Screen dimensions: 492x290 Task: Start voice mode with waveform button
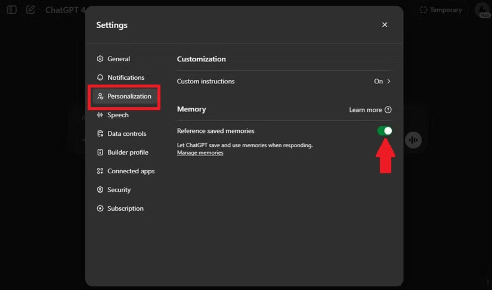point(413,140)
